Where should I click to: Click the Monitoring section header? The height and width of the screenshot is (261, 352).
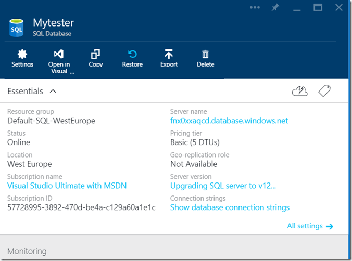[27, 251]
